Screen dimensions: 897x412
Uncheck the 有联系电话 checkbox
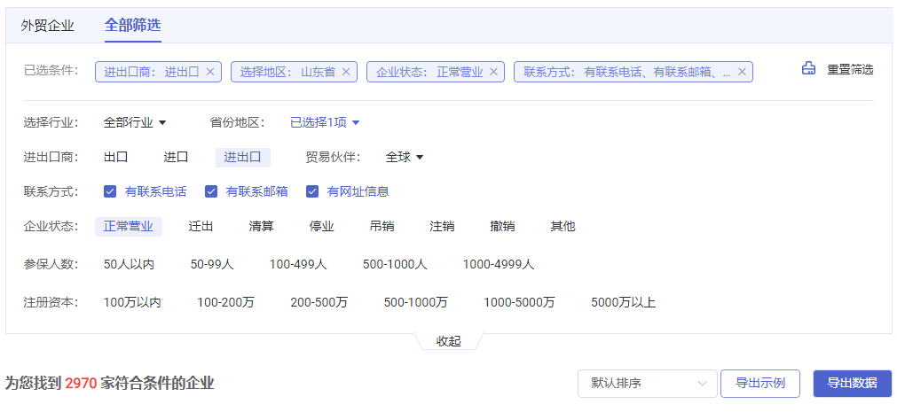point(110,191)
